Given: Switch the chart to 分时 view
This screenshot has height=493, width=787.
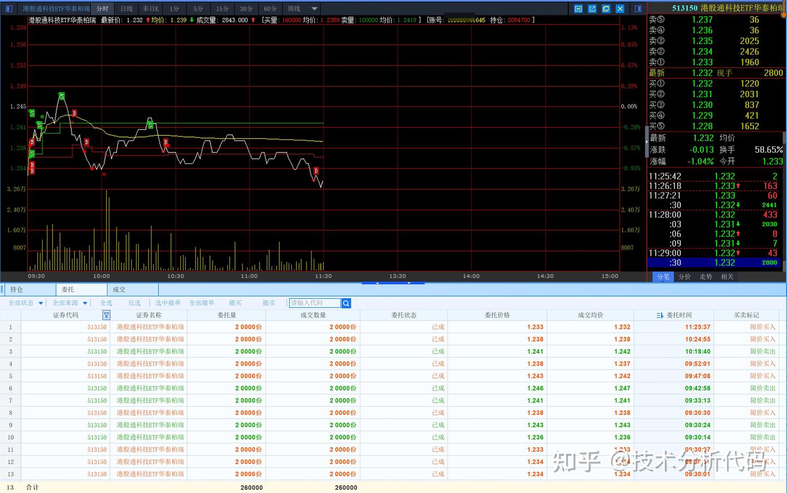Looking at the screenshot, I should 103,9.
